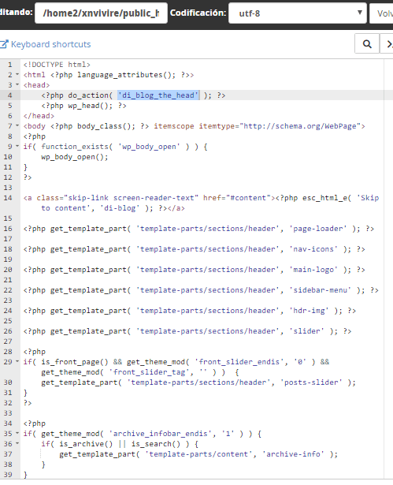Click line number 26 in the gutter
This screenshot has width=393, height=485.
click(8, 331)
